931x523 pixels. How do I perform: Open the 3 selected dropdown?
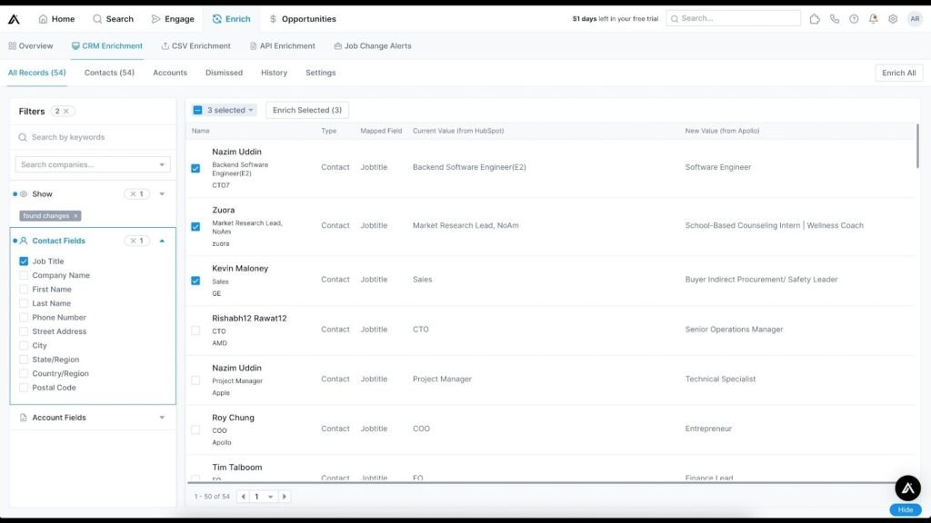(x=225, y=110)
